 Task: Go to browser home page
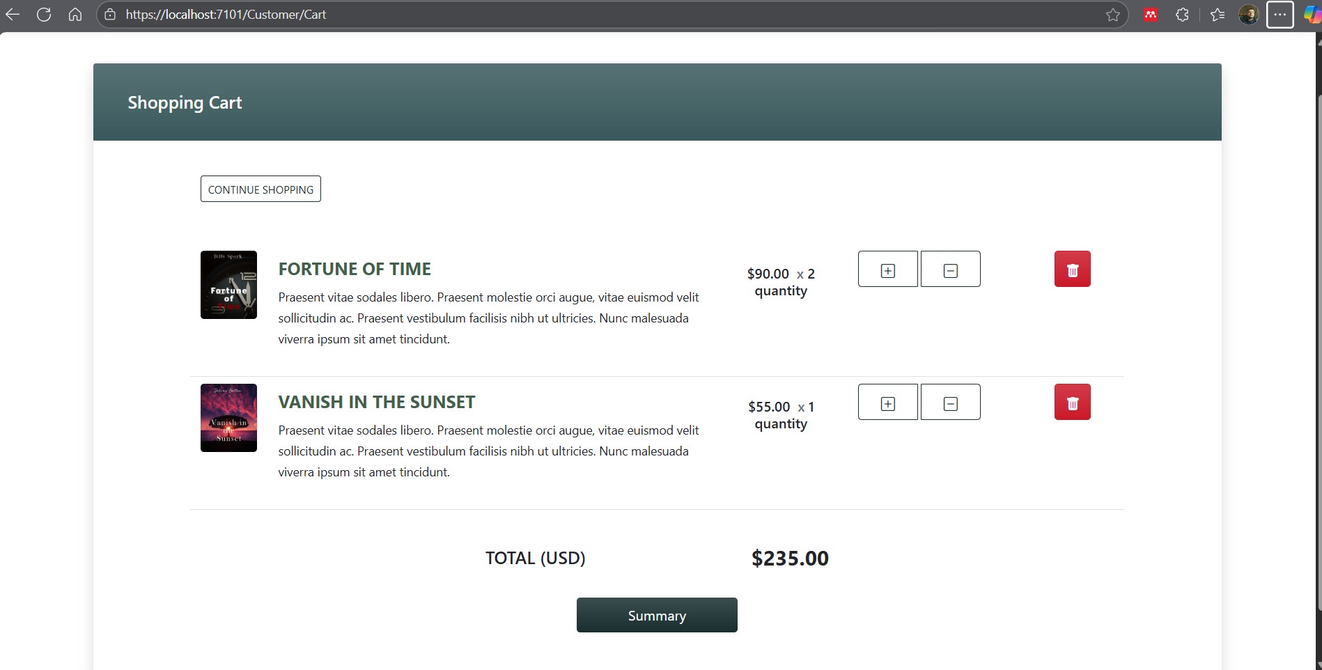pyautogui.click(x=75, y=15)
